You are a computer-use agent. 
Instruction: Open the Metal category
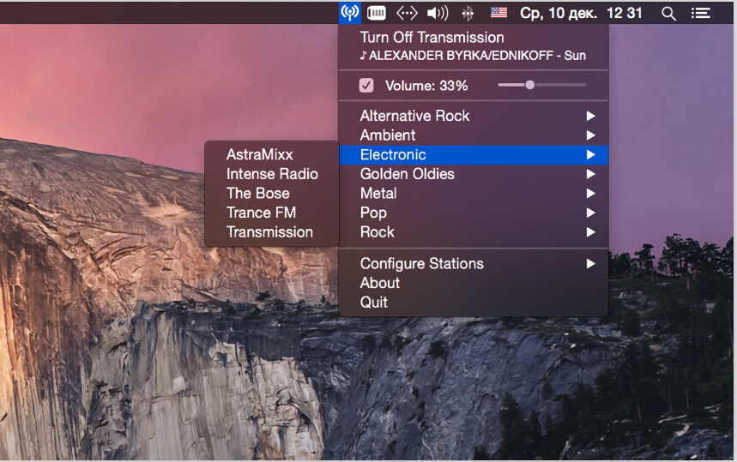point(474,194)
